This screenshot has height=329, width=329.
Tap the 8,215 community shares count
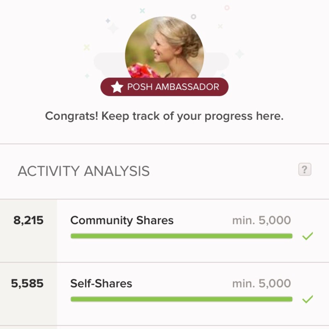(28, 220)
